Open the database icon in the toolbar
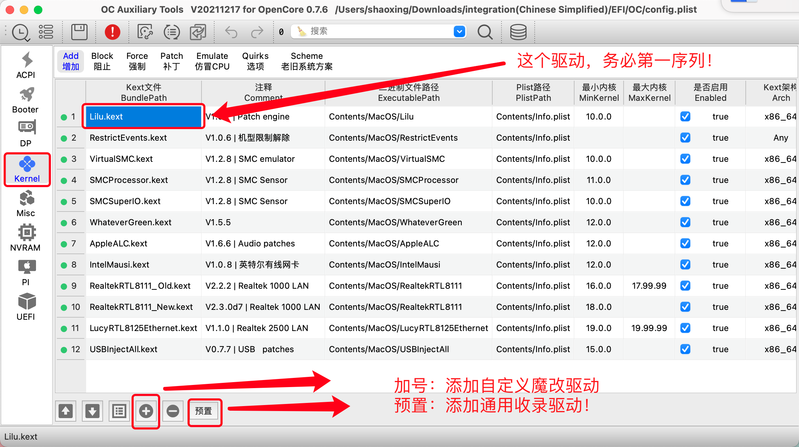The image size is (799, 447). click(518, 32)
